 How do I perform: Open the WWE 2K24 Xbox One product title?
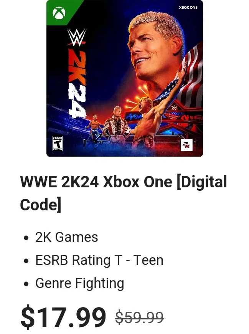point(124,193)
